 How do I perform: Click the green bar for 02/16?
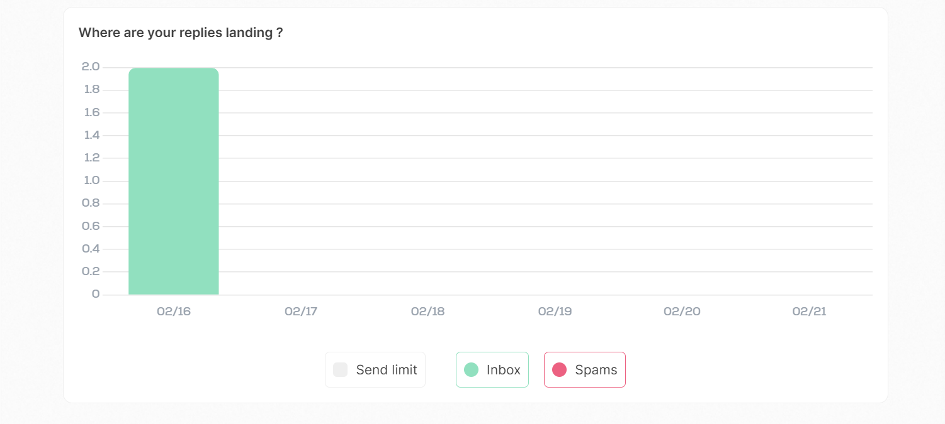[174, 182]
